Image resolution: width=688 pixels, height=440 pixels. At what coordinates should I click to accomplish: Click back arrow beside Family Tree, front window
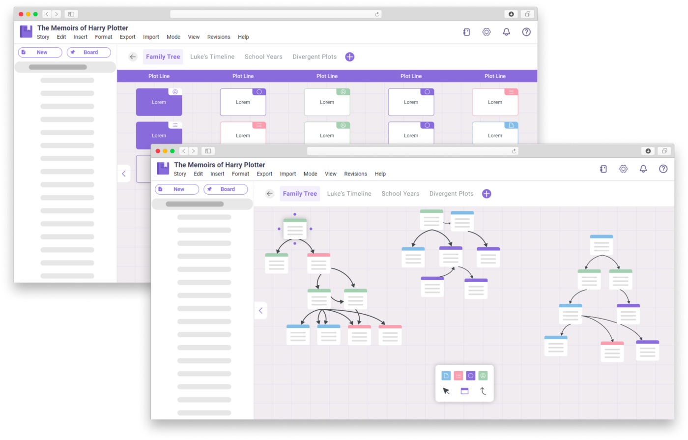pos(269,194)
